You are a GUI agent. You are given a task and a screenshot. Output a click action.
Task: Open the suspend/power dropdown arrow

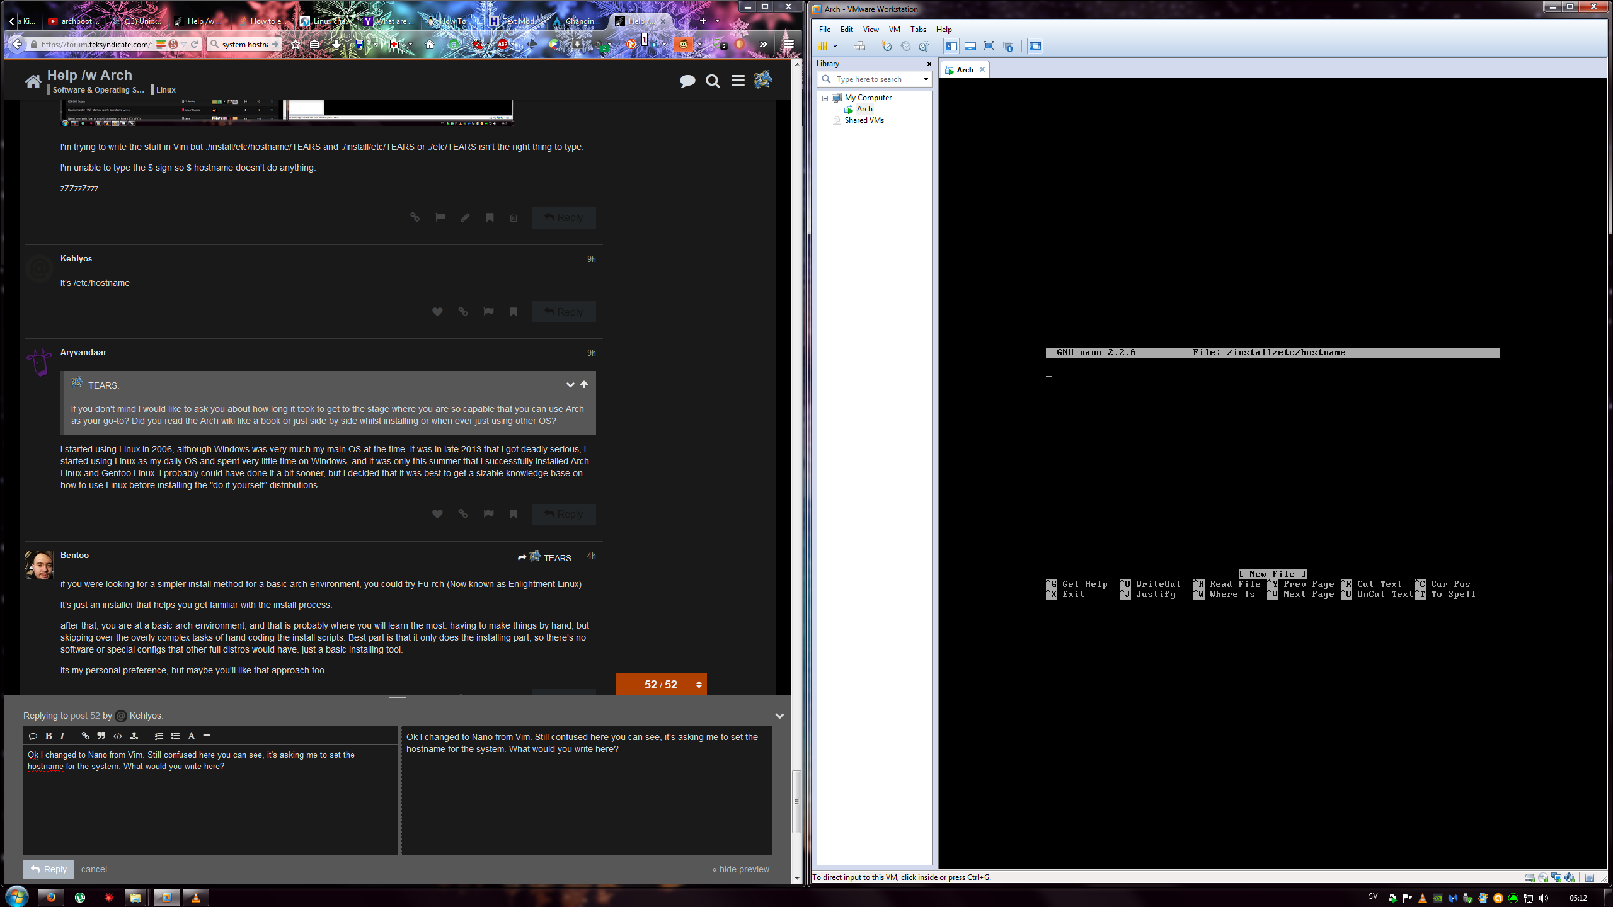pos(835,46)
